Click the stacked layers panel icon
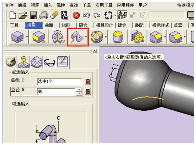The image size is (196, 145). (37, 62)
